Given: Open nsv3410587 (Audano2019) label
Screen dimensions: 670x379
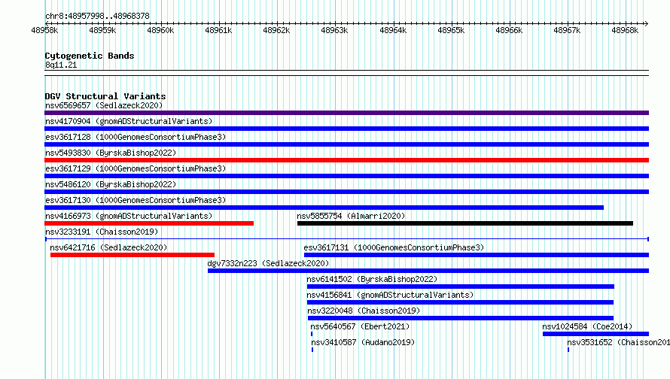Looking at the screenshot, I should [x=363, y=342].
